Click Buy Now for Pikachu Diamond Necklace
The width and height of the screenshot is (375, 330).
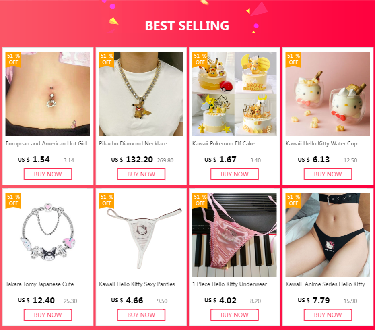tap(141, 174)
